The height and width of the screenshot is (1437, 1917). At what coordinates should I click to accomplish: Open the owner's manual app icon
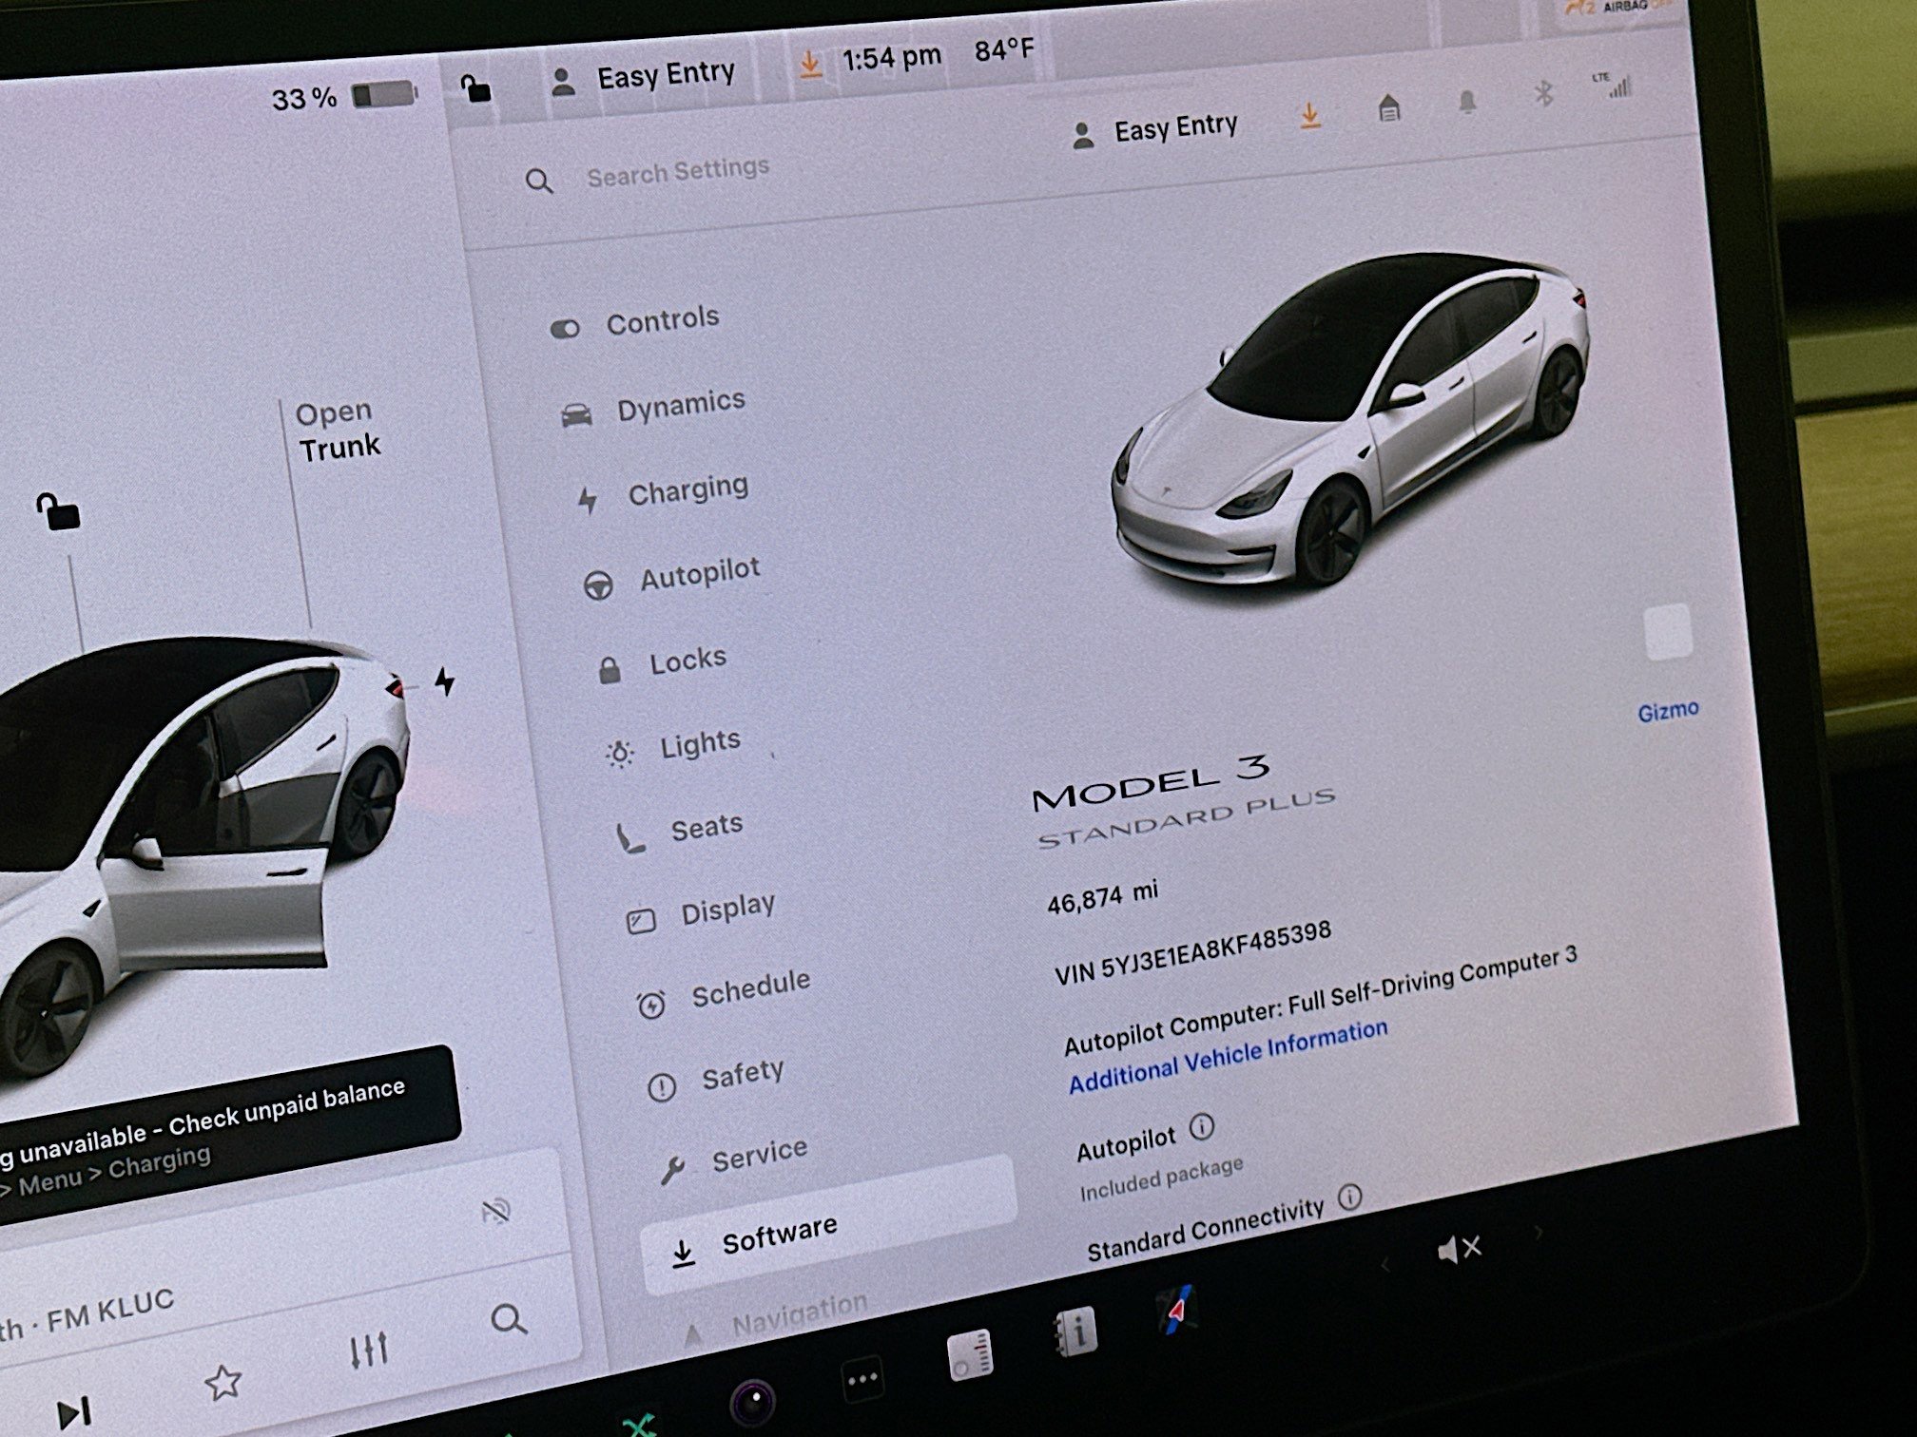pyautogui.click(x=1076, y=1332)
